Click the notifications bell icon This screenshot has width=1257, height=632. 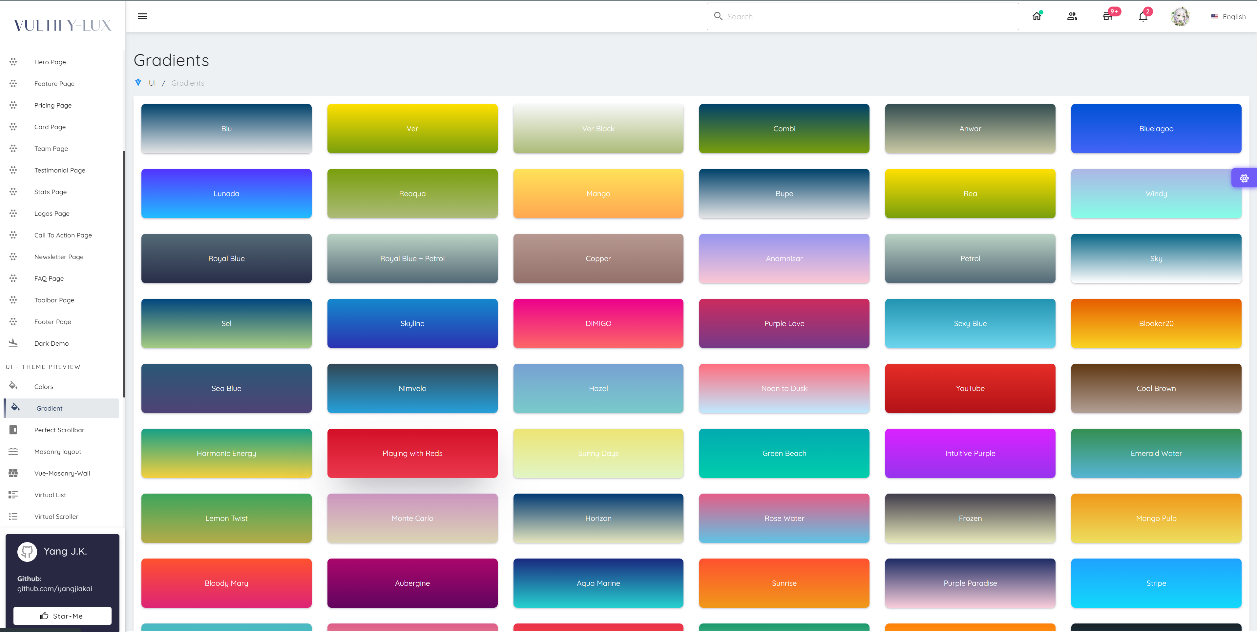point(1142,16)
